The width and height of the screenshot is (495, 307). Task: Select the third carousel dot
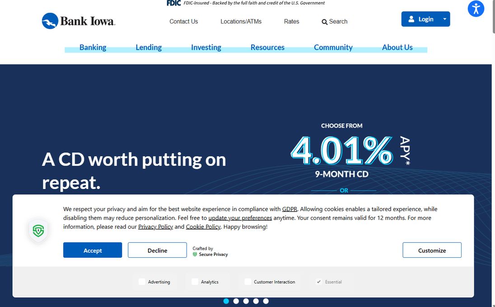[246, 301]
